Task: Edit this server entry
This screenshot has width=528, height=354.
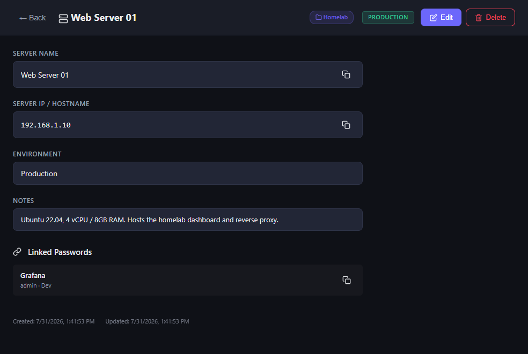Action: pyautogui.click(x=441, y=18)
